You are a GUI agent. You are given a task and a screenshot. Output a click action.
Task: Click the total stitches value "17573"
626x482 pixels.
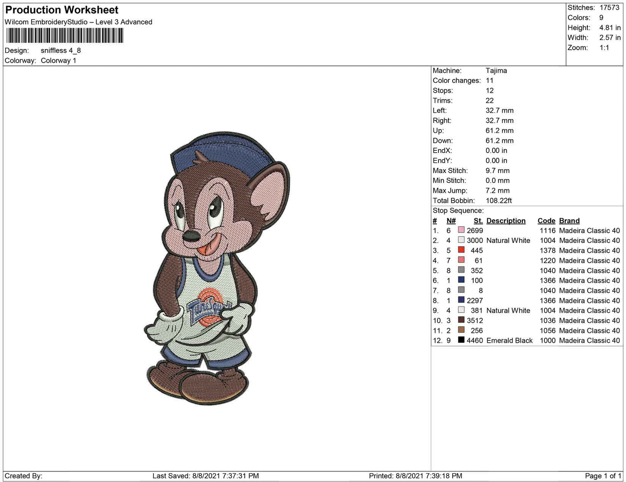point(610,8)
